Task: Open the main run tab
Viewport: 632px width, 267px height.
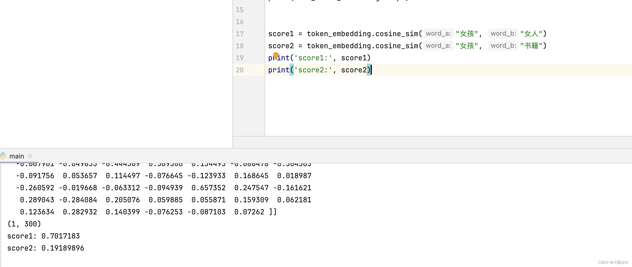Action: coord(16,156)
